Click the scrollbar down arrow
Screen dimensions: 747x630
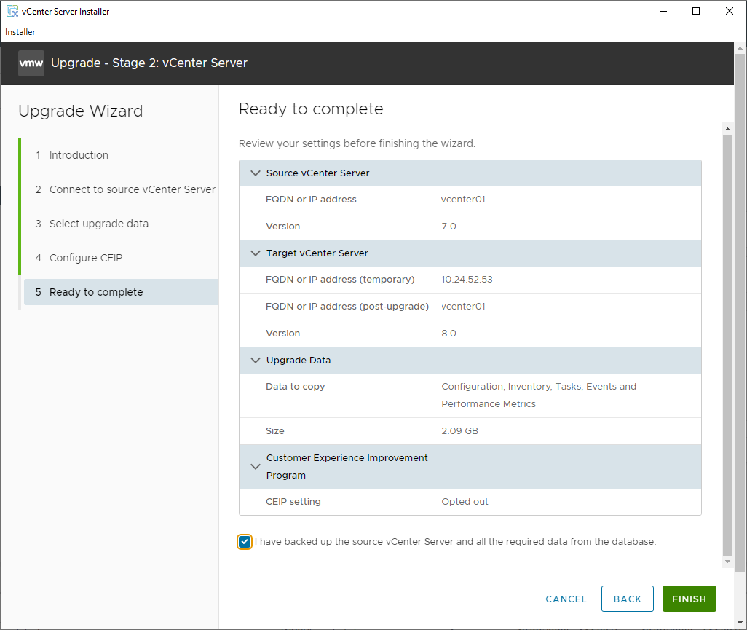pos(727,562)
